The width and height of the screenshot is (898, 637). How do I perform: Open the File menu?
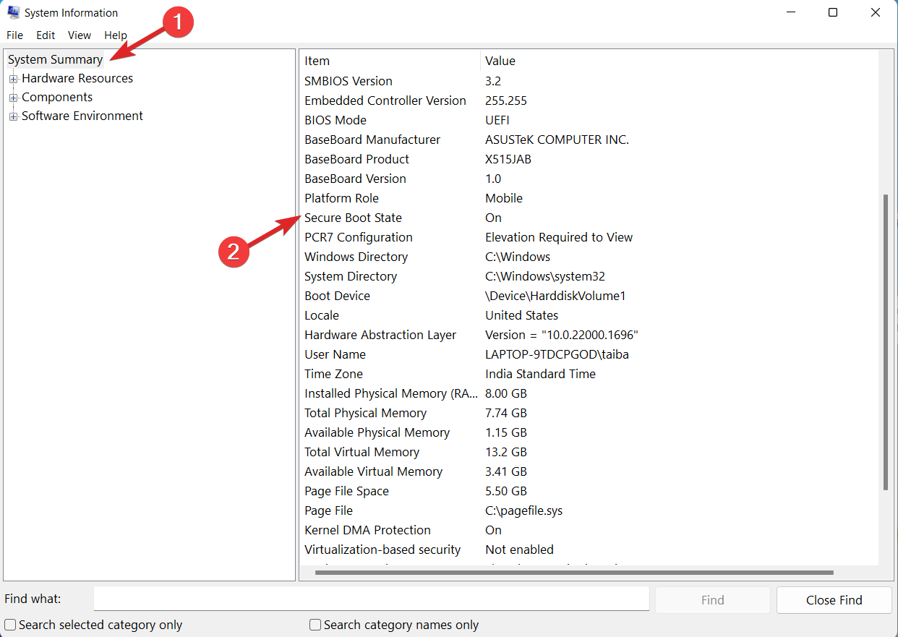tap(14, 35)
